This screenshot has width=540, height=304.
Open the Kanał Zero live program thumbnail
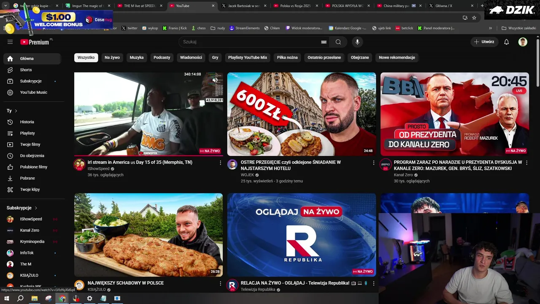[x=455, y=114]
